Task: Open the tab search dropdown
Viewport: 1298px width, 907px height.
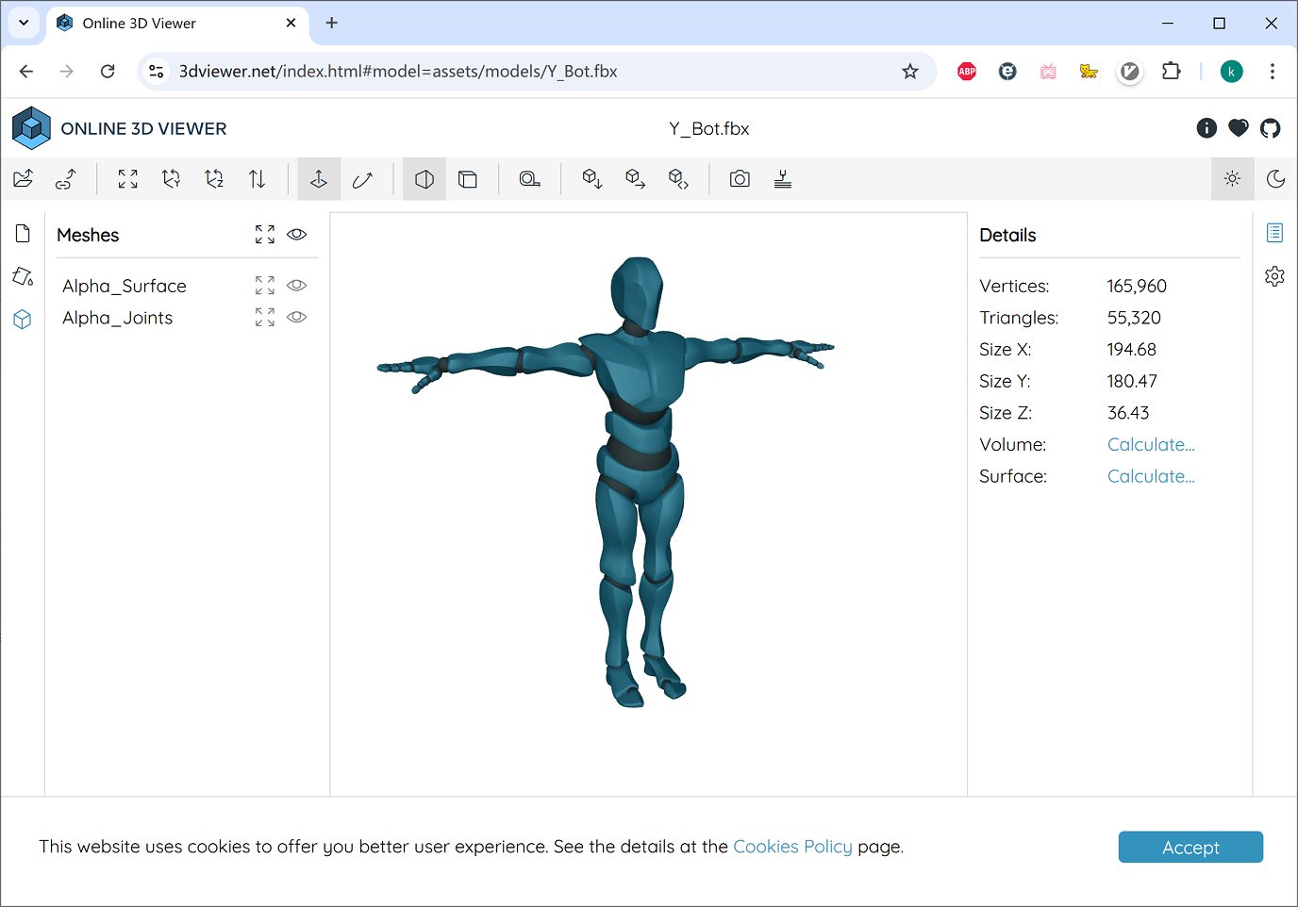Action: pyautogui.click(x=24, y=23)
